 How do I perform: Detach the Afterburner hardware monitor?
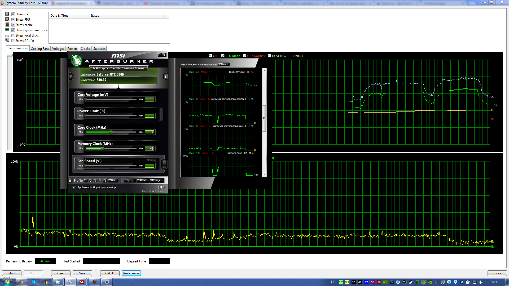(224, 64)
